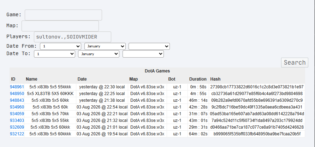The width and height of the screenshot is (315, 147).
Task: Click the Game input field
Action: pos(63,15)
